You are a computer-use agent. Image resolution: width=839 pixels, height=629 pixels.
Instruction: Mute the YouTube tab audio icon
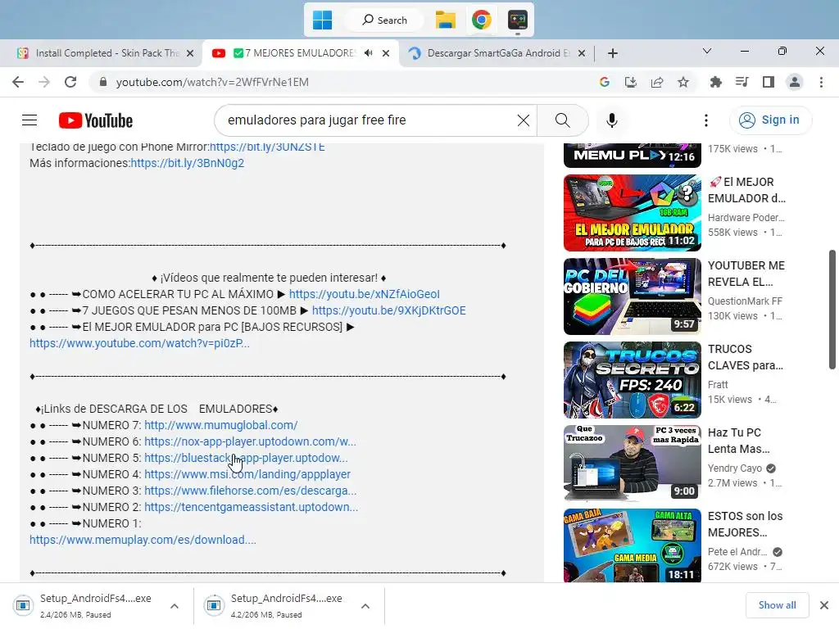pyautogui.click(x=368, y=53)
